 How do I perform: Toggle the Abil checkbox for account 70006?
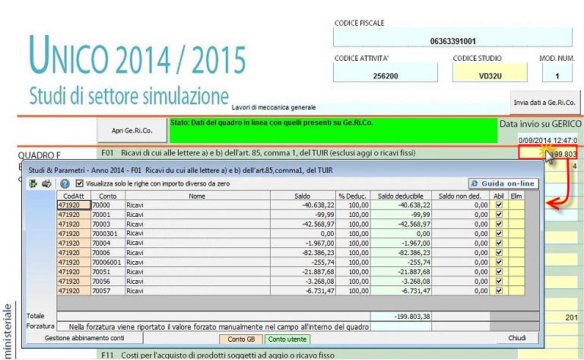point(499,253)
